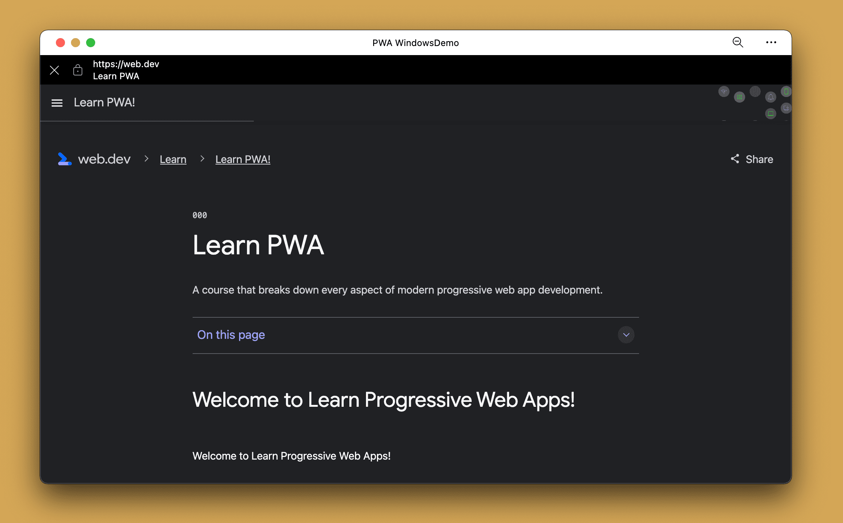This screenshot has width=843, height=523.
Task: Click the Share icon
Action: [x=735, y=158]
